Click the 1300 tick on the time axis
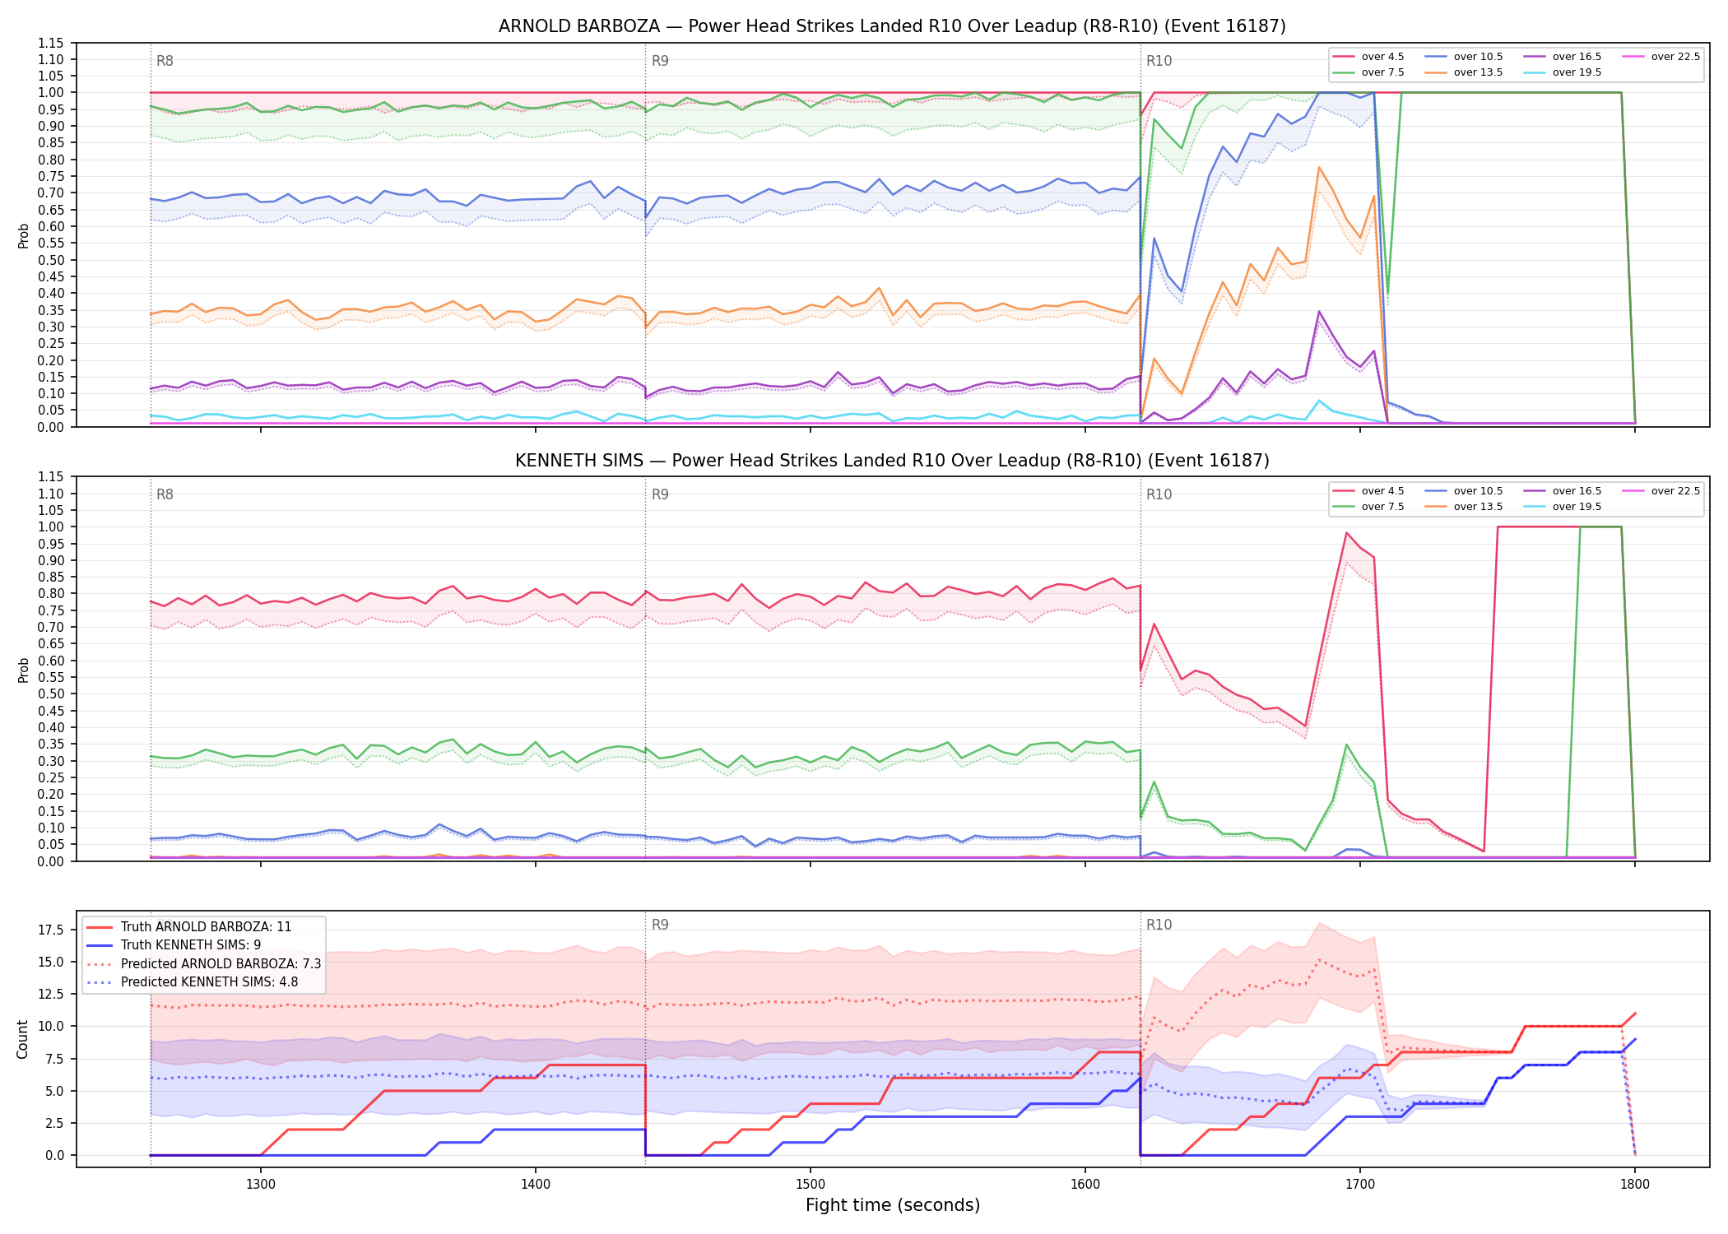Image resolution: width=1728 pixels, height=1234 pixels. tap(261, 1184)
